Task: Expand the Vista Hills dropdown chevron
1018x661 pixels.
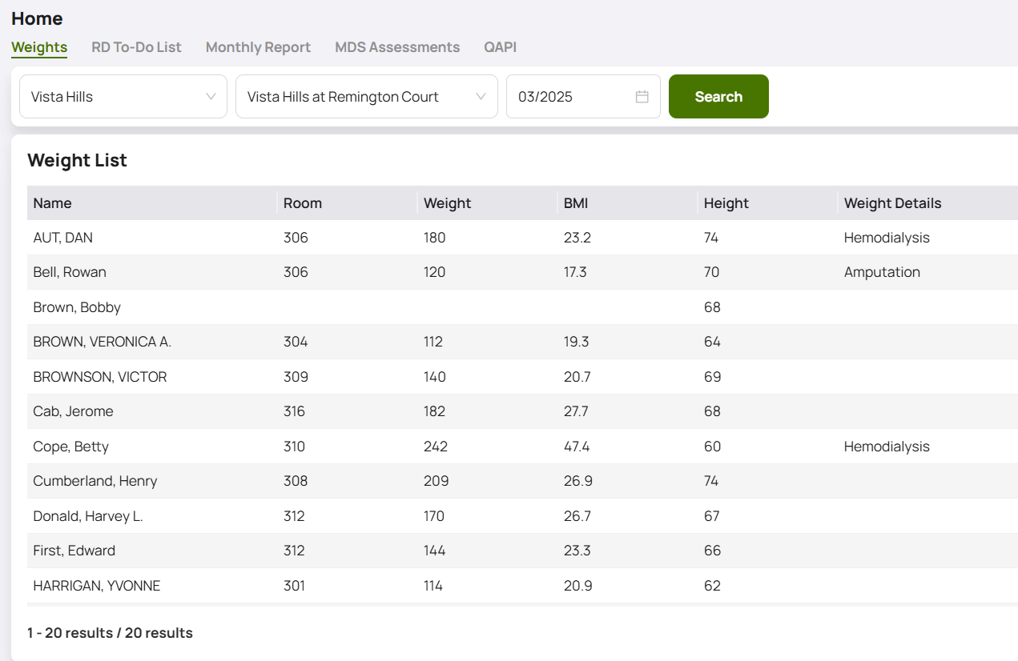Action: tap(211, 97)
